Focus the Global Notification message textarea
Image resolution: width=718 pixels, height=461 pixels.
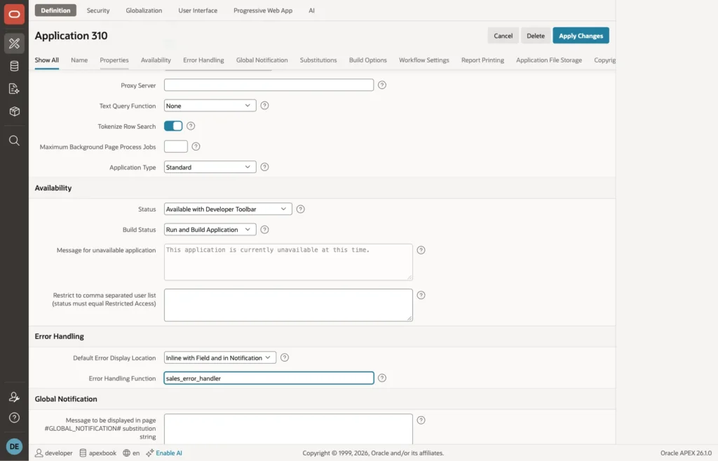click(x=288, y=429)
